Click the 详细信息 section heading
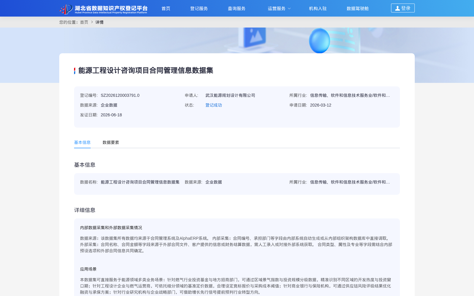Image resolution: width=474 pixels, height=296 pixels. pos(85,210)
